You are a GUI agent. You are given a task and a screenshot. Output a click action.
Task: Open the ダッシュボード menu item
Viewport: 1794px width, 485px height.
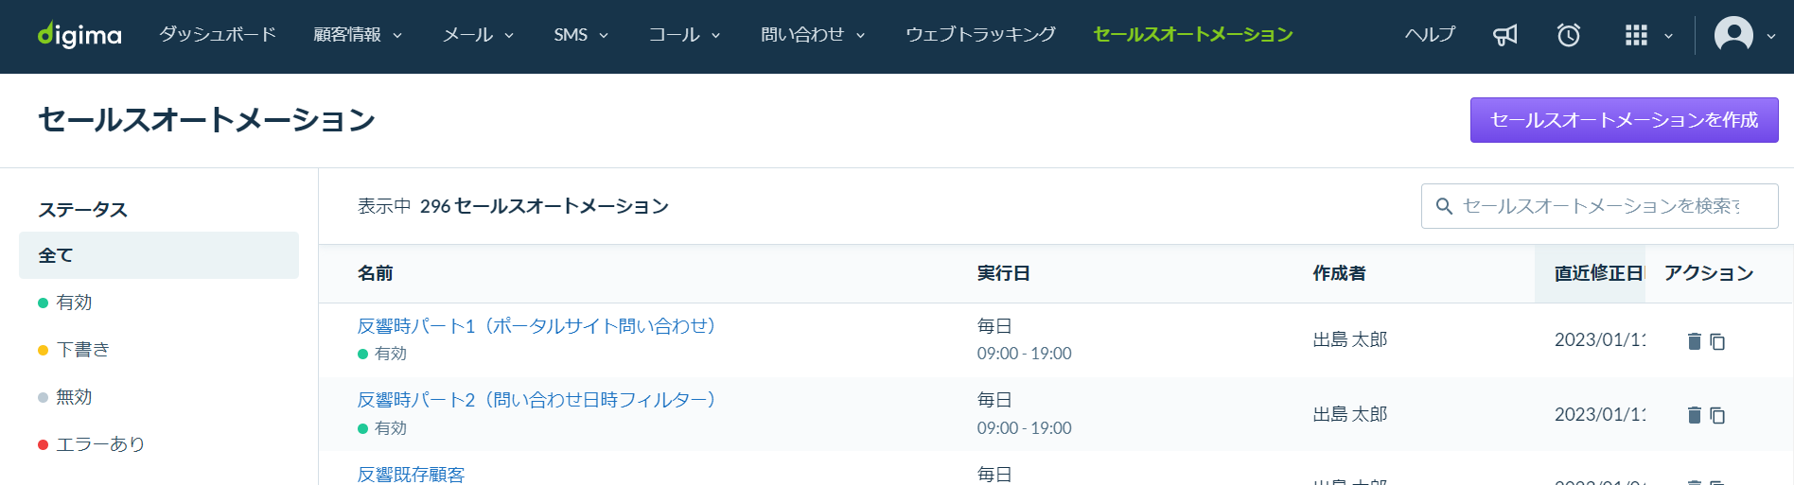click(x=218, y=35)
